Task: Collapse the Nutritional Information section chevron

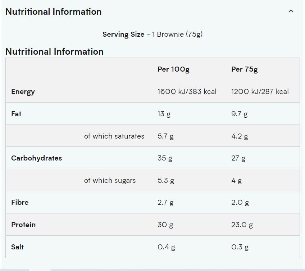Action: (x=291, y=11)
